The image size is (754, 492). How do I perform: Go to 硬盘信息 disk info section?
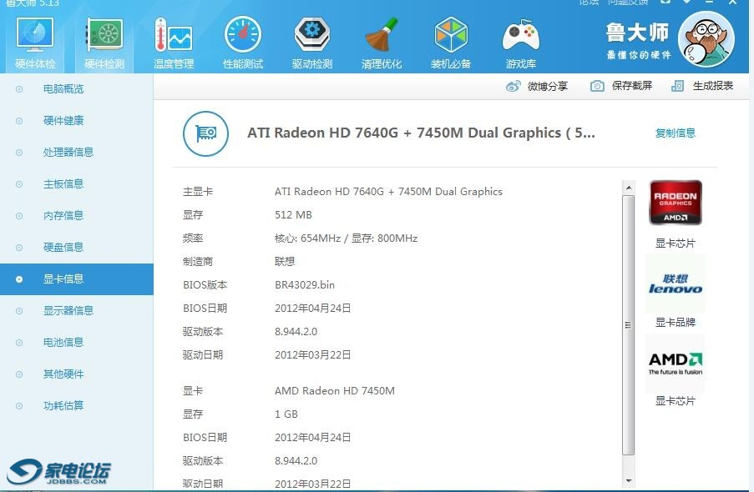[63, 248]
